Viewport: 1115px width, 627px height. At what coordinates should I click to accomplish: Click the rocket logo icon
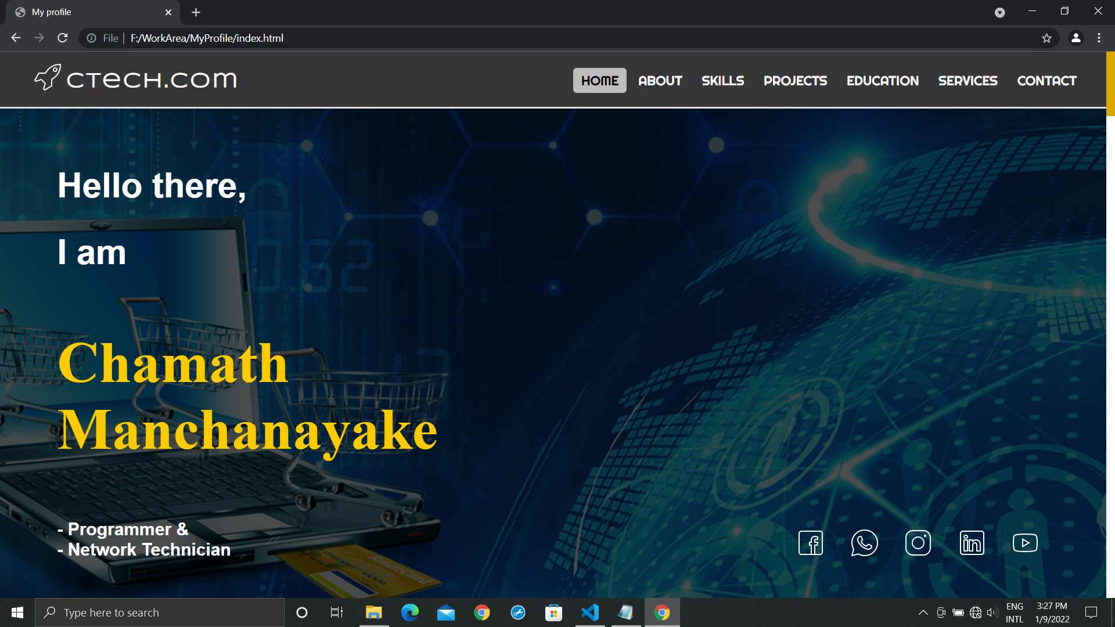48,78
